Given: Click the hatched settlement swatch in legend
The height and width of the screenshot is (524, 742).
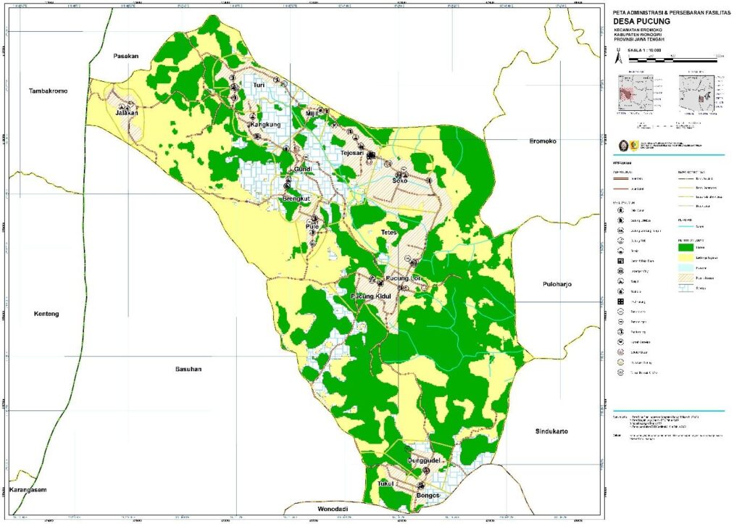Looking at the screenshot, I should click(686, 277).
